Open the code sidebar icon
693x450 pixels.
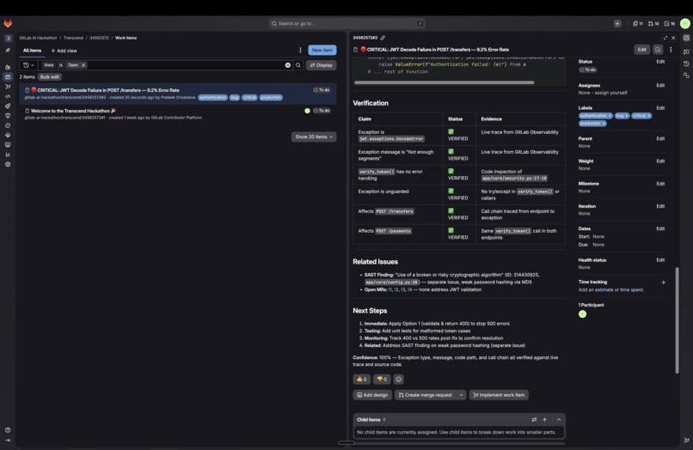coord(8,96)
